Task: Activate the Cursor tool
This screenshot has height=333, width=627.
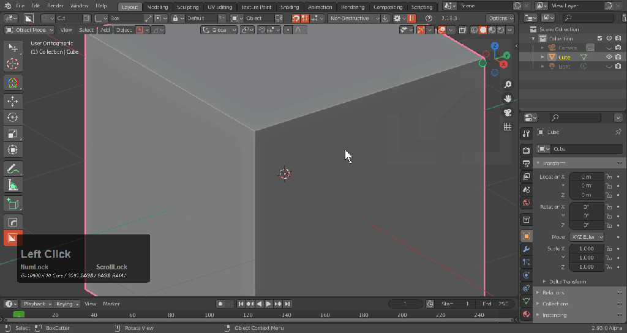Action: 13,64
